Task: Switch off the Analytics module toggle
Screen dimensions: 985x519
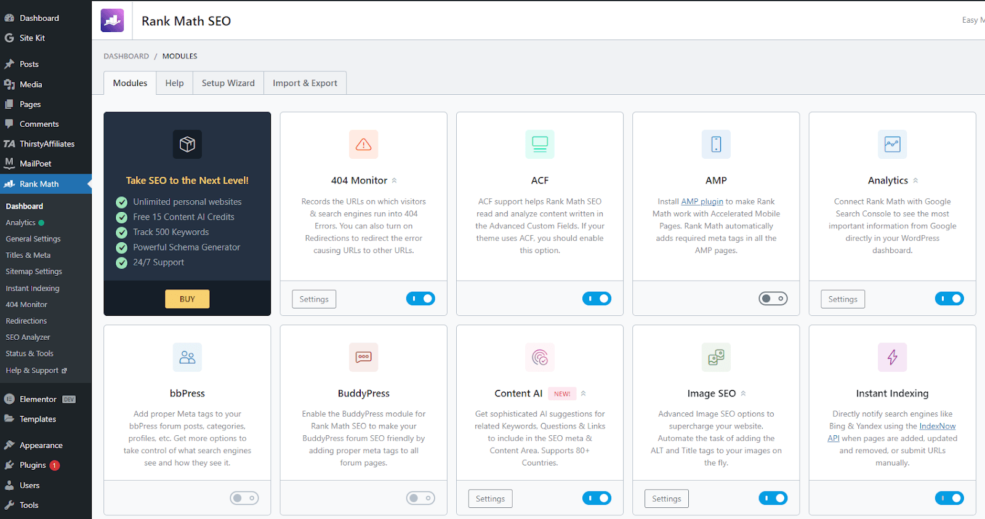Action: coord(949,299)
